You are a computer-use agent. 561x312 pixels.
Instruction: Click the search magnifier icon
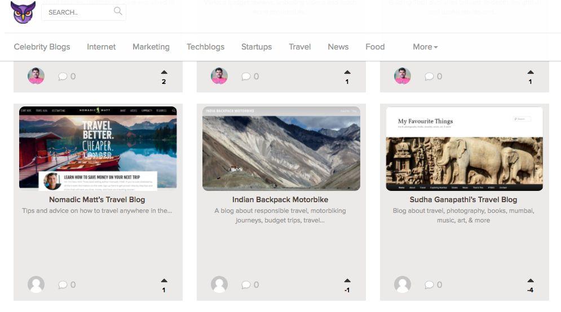pyautogui.click(x=118, y=11)
